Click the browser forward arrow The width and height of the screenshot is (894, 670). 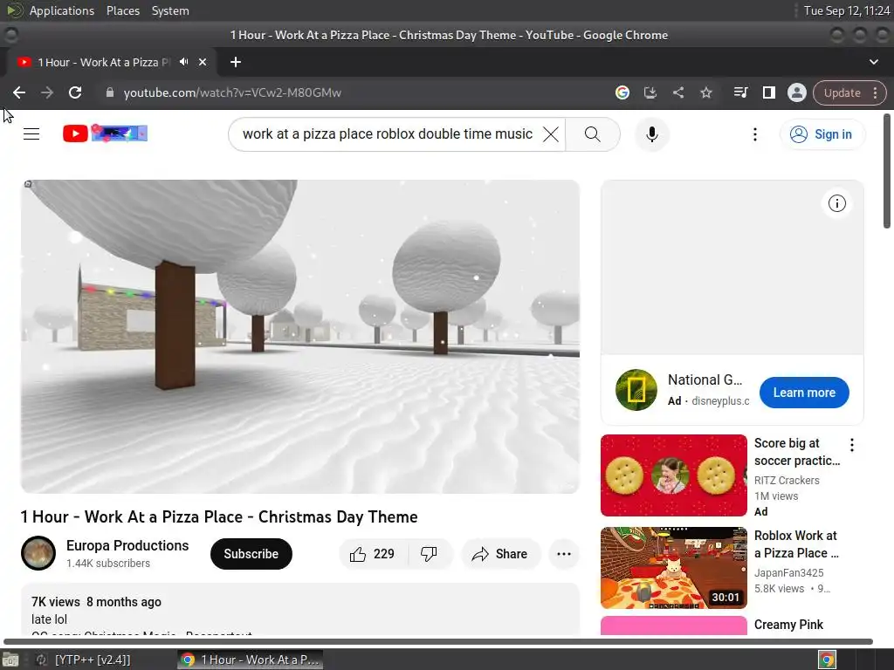tap(47, 92)
